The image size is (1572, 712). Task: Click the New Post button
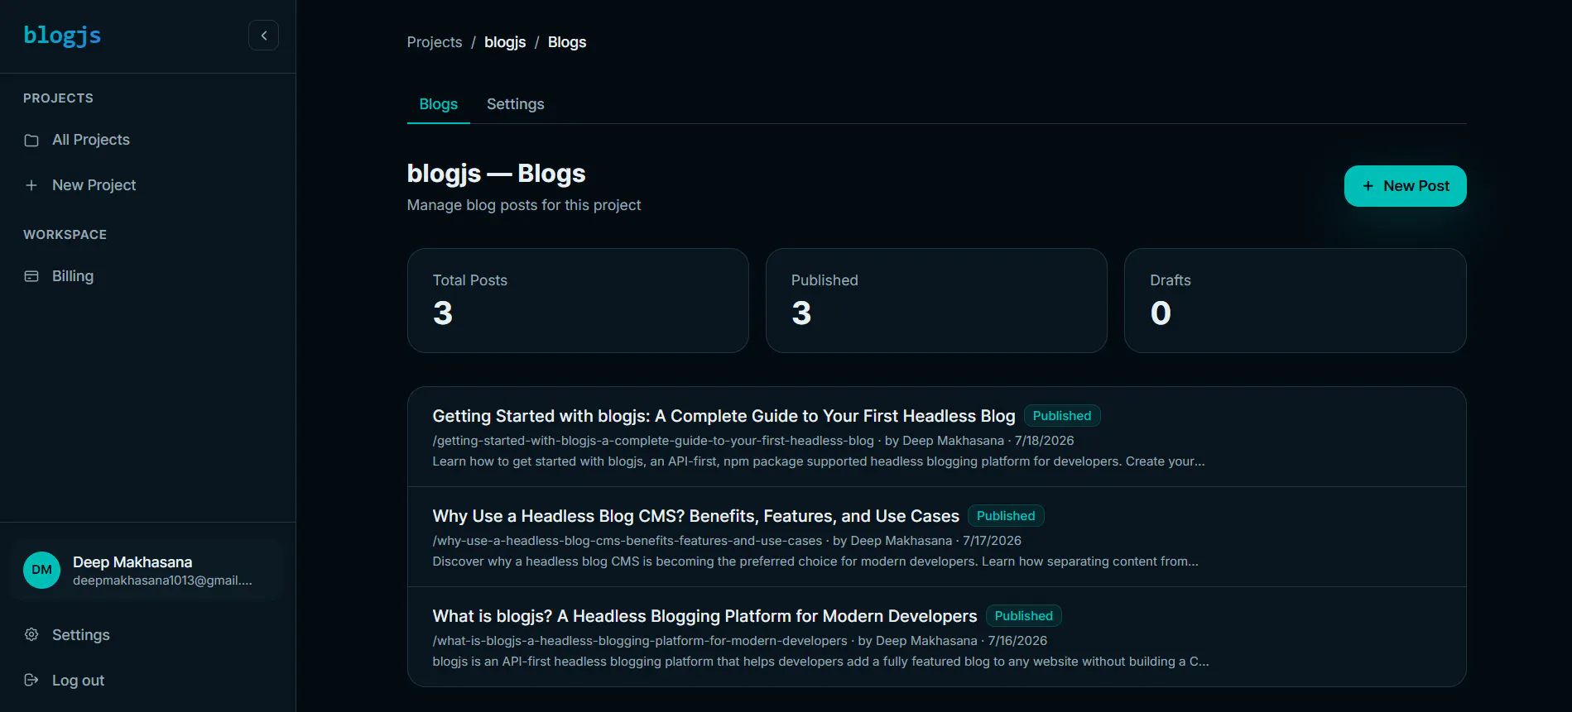1405,186
